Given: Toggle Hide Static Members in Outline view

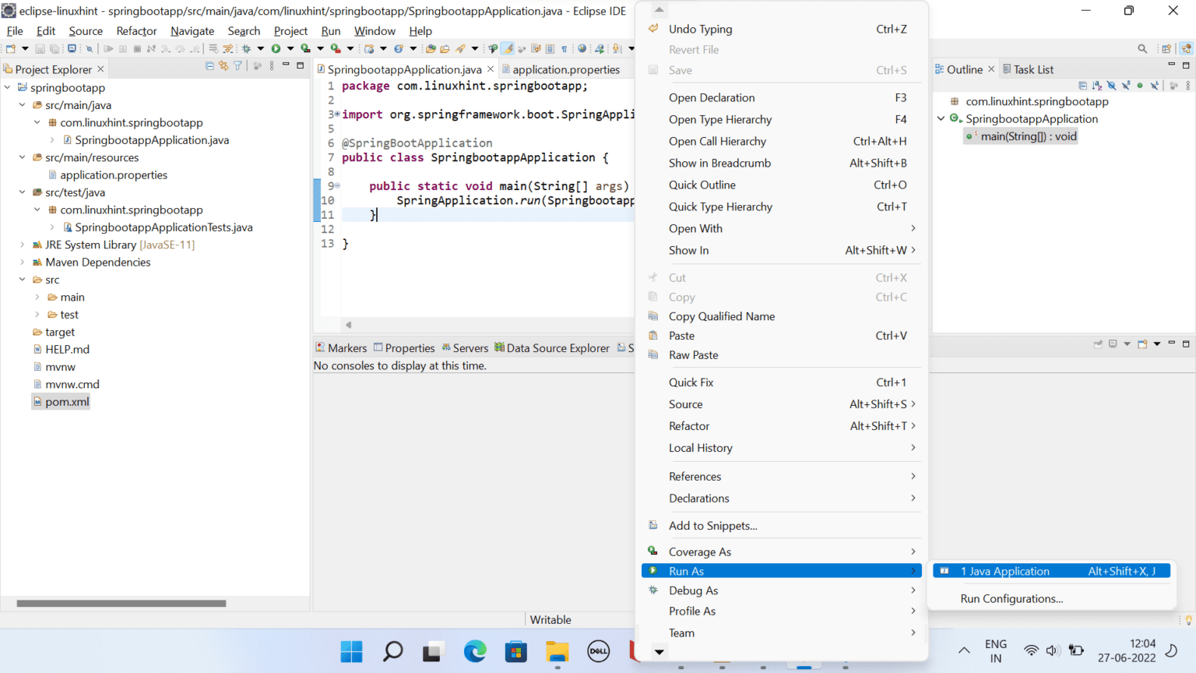Looking at the screenshot, I should tap(1126, 86).
